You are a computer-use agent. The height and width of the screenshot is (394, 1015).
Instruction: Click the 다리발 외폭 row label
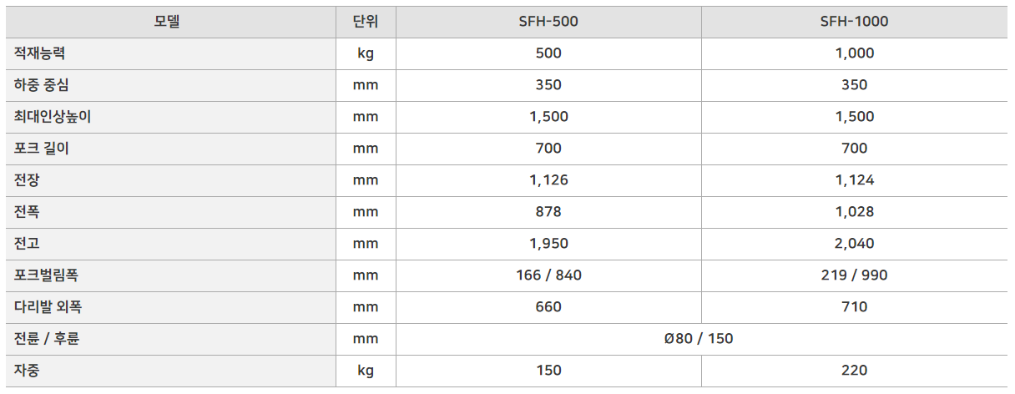[48, 307]
